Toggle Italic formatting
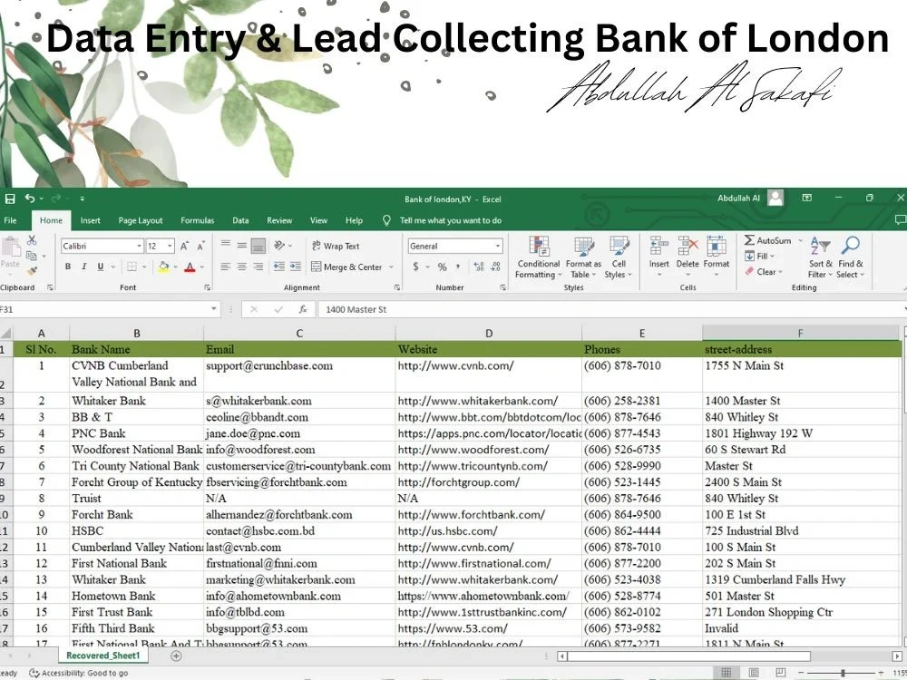Viewport: 907px width, 680px height. point(83,267)
